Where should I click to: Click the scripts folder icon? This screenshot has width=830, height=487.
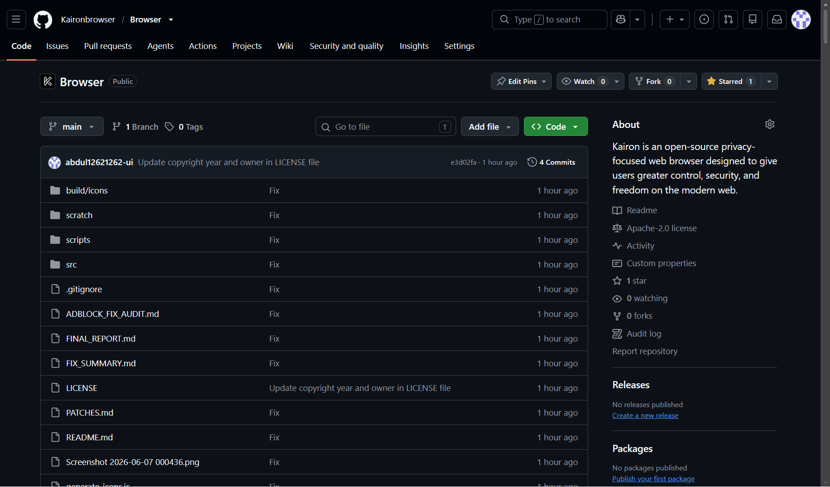(x=55, y=240)
